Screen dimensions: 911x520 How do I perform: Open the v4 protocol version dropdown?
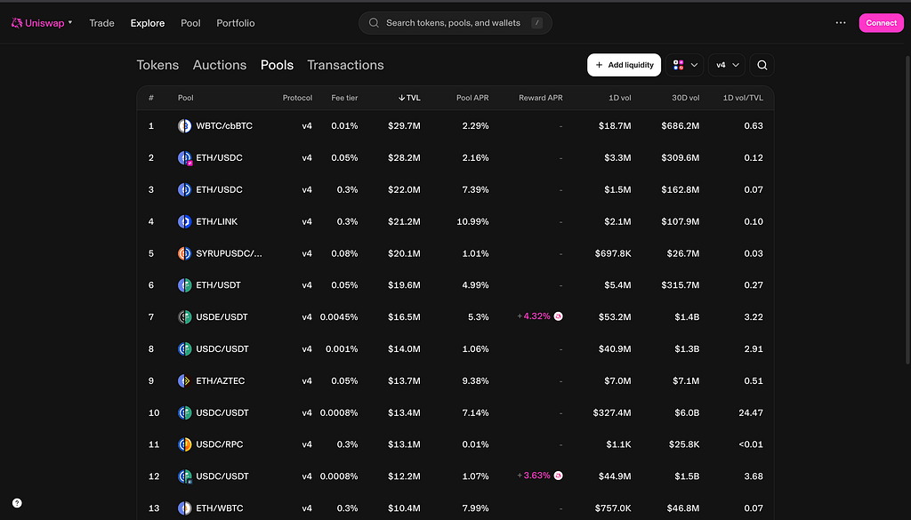[727, 65]
